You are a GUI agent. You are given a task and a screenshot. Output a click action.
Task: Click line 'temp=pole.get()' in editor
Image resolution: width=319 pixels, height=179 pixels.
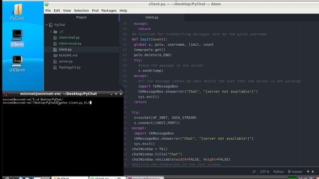(150, 50)
